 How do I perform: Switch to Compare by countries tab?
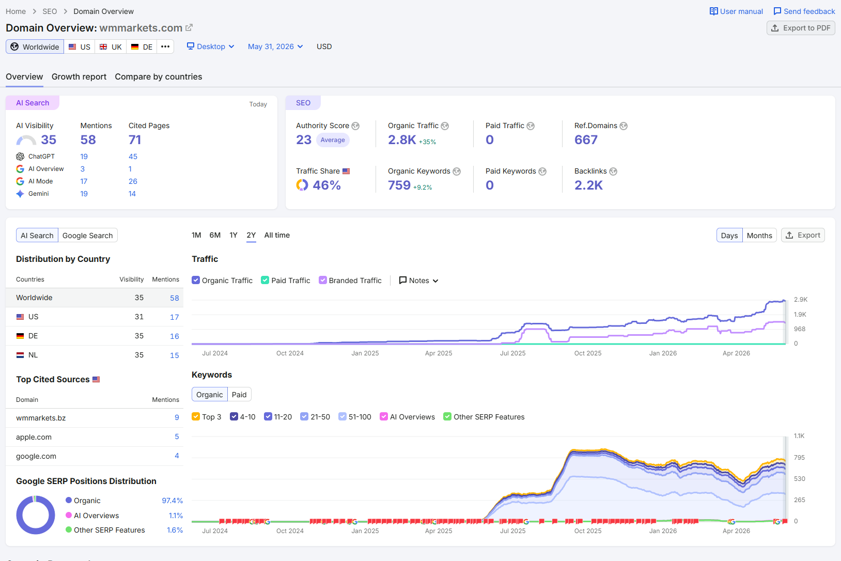point(159,76)
